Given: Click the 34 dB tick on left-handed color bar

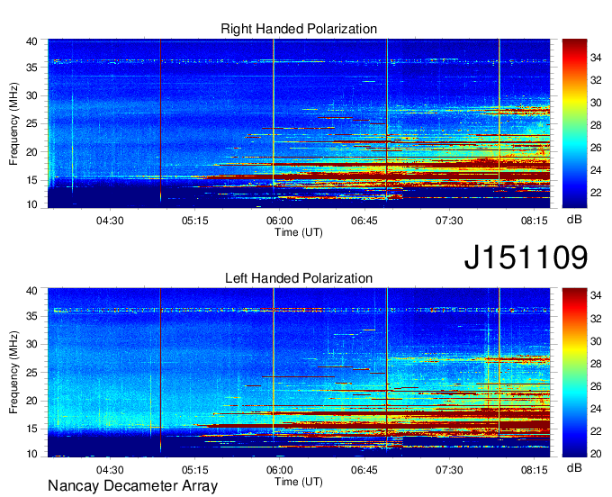Looking at the screenshot, I should coord(596,295).
